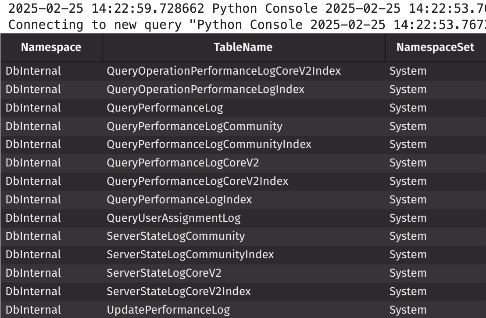Select the DbInternal cell in the QueryUserAssignmentLog row
This screenshot has height=318, width=486.
point(33,218)
